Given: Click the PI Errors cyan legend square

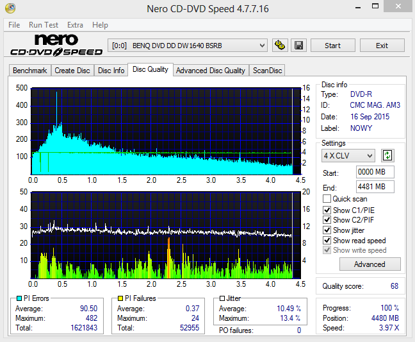Looking at the screenshot, I should [x=19, y=298].
